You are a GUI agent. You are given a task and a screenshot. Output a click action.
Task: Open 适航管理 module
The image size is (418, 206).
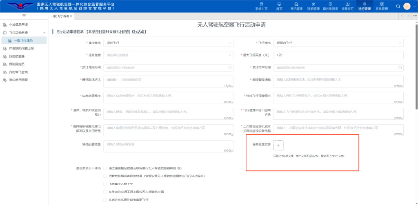313,6
